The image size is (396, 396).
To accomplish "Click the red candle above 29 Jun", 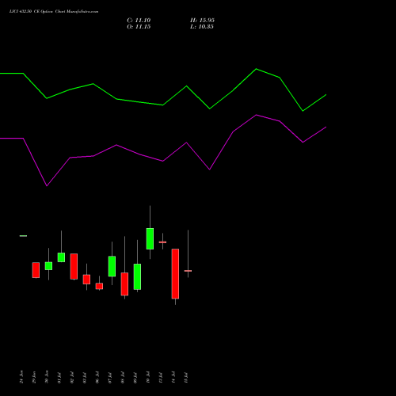I will [36, 270].
